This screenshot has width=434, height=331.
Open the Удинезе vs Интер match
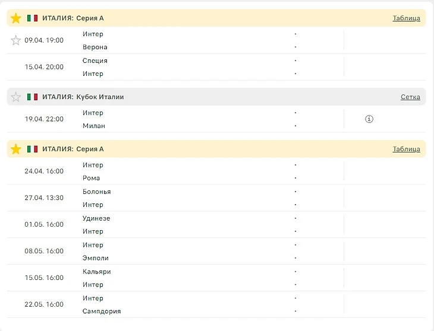tap(178, 225)
